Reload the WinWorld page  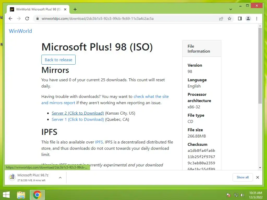point(27,18)
